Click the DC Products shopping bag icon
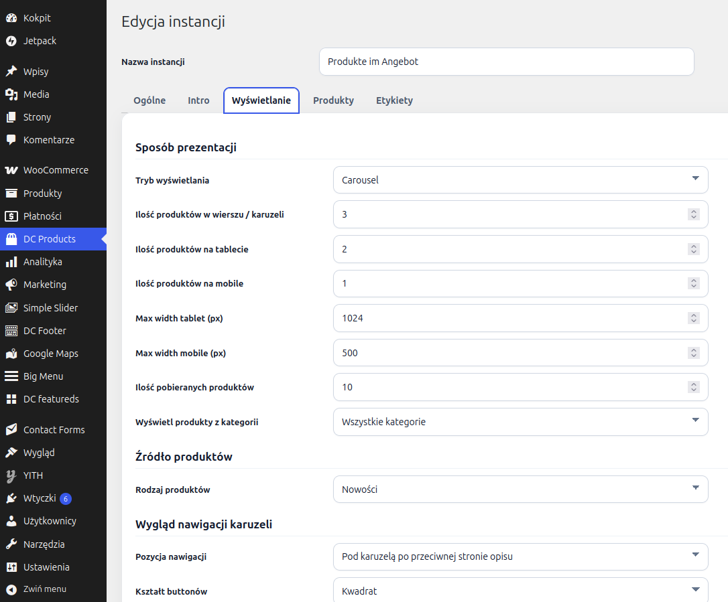Screen dimensions: 728x602 [x=11, y=239]
